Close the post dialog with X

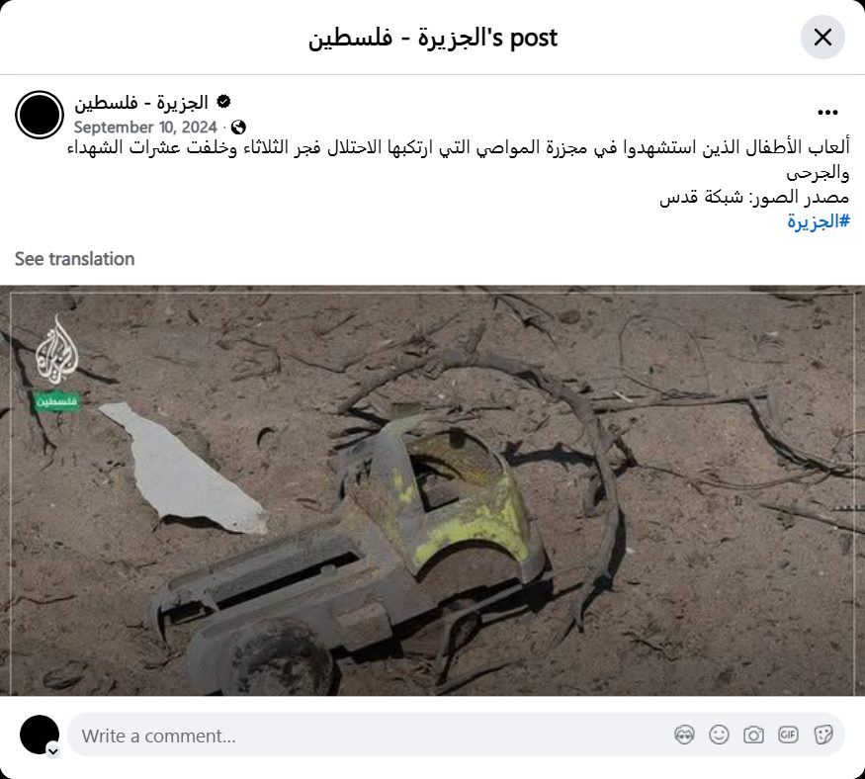pyautogui.click(x=822, y=38)
